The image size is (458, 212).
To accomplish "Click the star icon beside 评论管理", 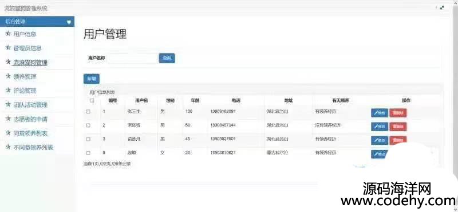I will click(x=8, y=91).
